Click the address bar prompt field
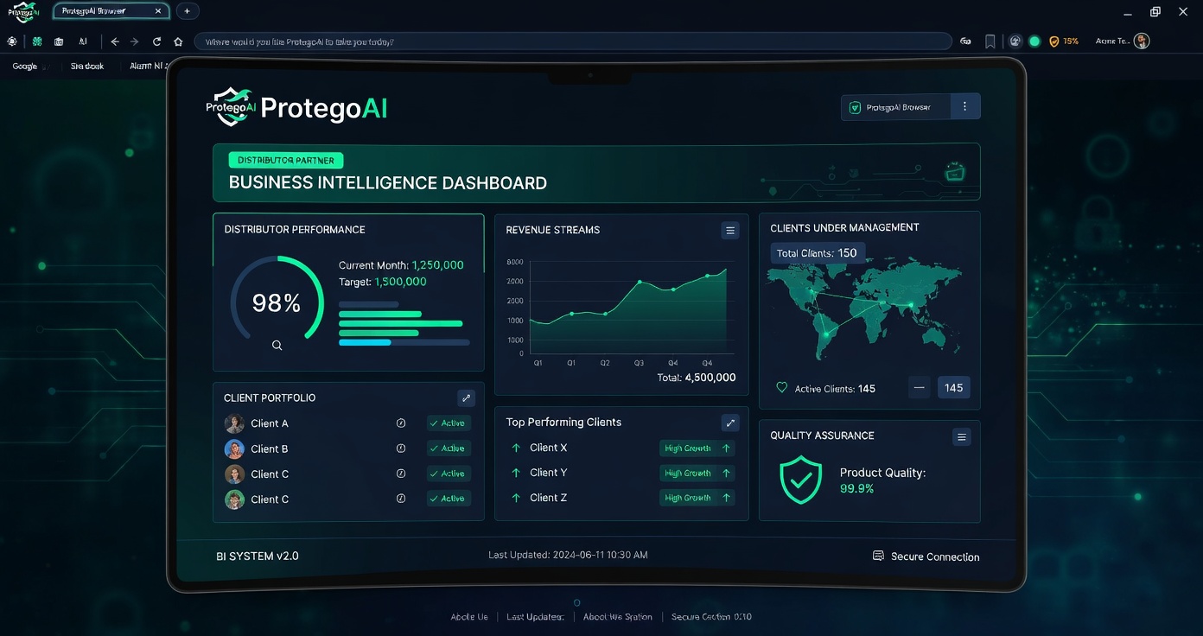 573,41
